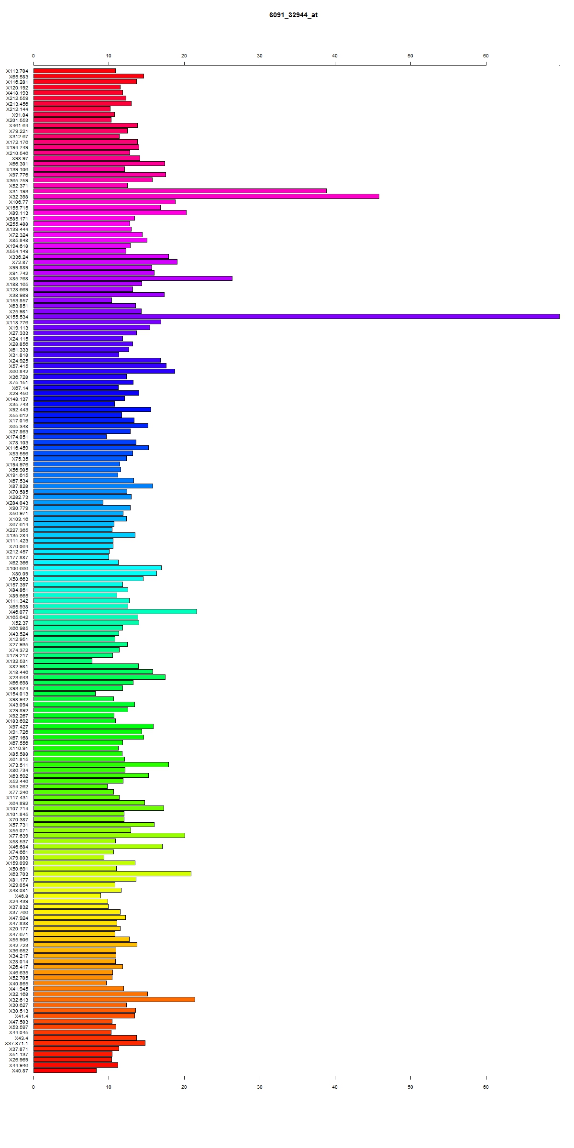Click the X46.077 row label
The image size is (574, 1148).
click(x=19, y=612)
